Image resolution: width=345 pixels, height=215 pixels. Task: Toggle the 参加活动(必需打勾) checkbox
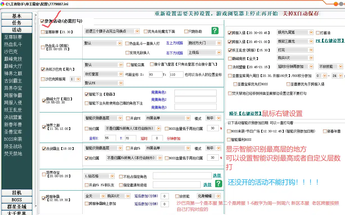coord(42,21)
